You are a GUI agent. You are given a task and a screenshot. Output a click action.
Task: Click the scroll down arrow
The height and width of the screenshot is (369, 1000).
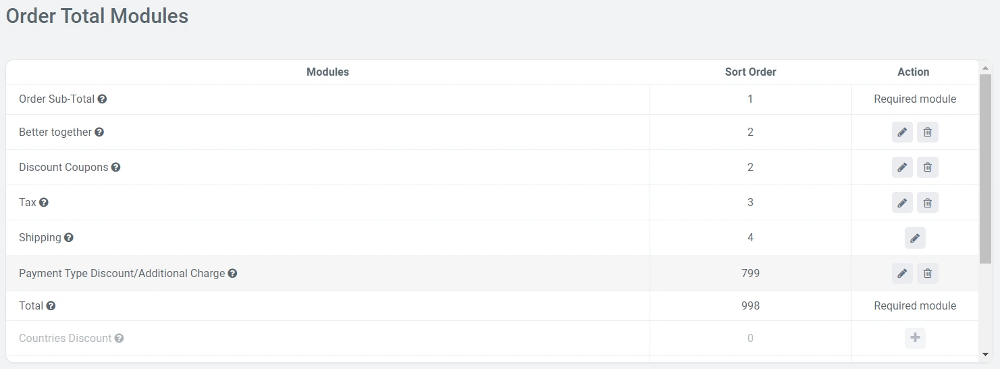[x=986, y=354]
